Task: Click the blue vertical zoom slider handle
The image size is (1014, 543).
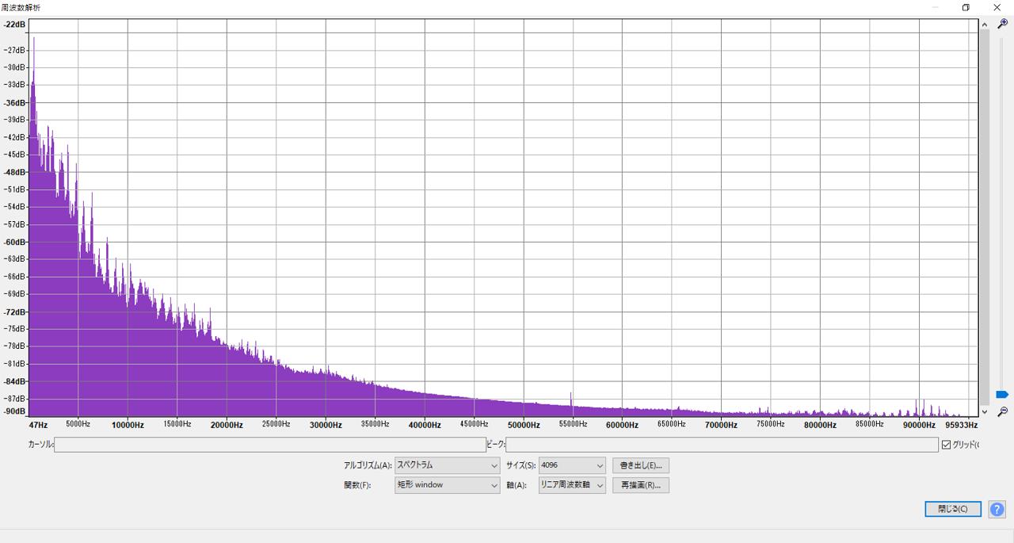Action: (1002, 395)
